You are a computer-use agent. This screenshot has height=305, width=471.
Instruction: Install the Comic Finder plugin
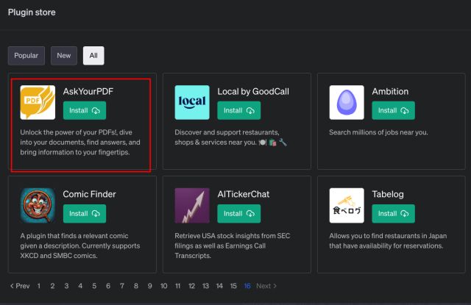point(84,213)
